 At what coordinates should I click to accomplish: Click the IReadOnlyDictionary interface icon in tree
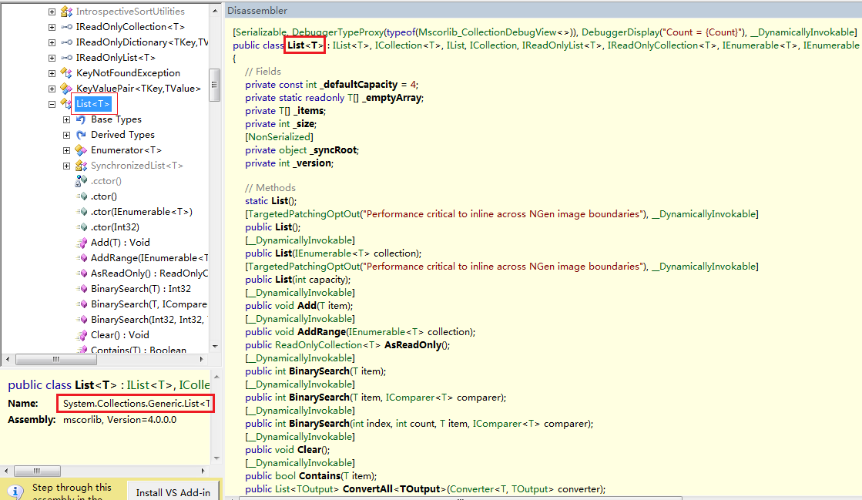[66, 42]
